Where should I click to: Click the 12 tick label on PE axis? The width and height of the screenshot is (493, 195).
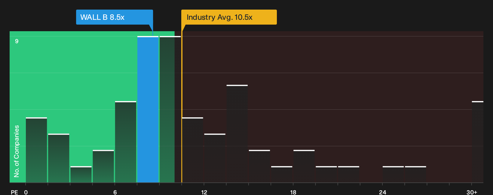[x=204, y=192]
